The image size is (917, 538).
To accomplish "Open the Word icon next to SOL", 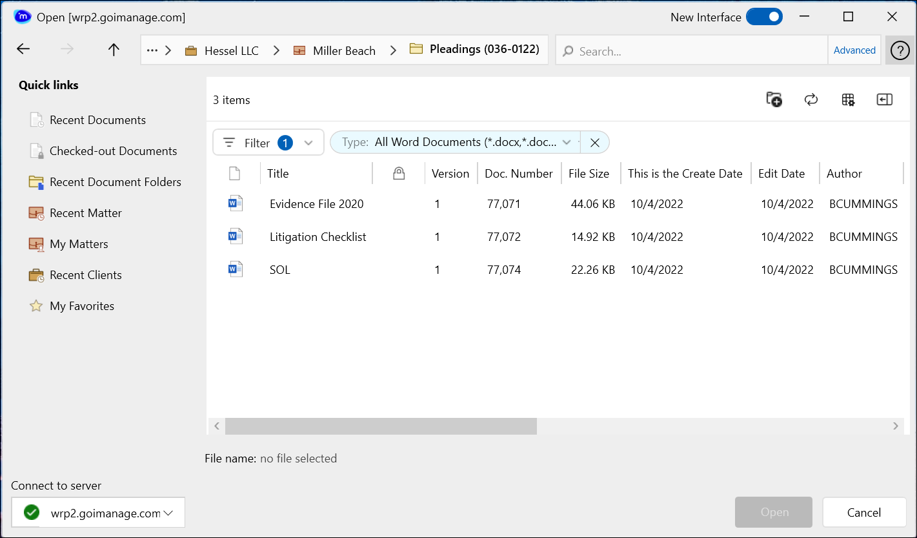I will point(235,269).
